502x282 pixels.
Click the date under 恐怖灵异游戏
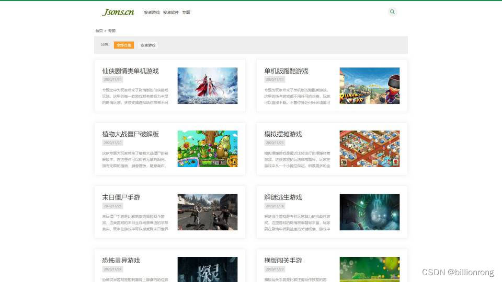113,269
